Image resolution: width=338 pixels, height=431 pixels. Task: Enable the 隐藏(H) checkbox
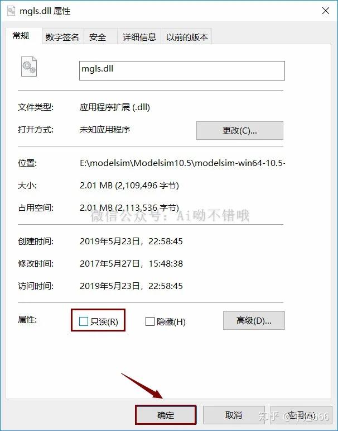(150, 321)
